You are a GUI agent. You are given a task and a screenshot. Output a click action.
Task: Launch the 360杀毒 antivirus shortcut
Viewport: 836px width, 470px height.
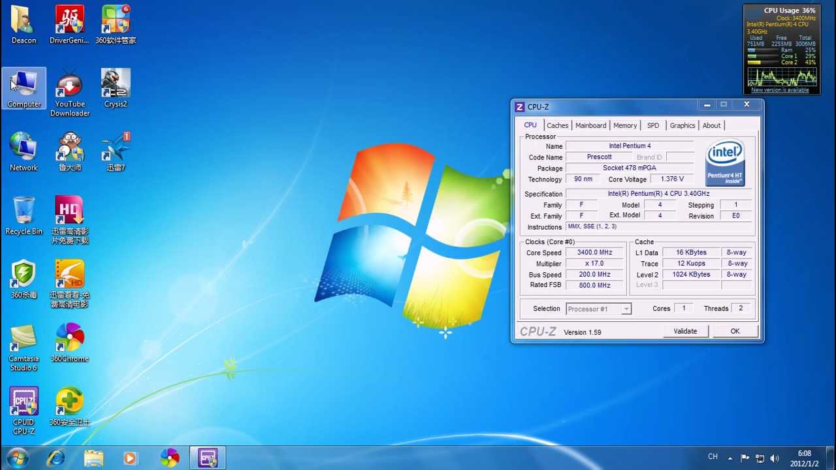[24, 279]
